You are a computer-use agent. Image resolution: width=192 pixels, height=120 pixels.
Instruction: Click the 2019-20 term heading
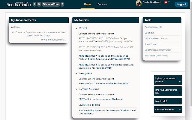click(x=83, y=28)
